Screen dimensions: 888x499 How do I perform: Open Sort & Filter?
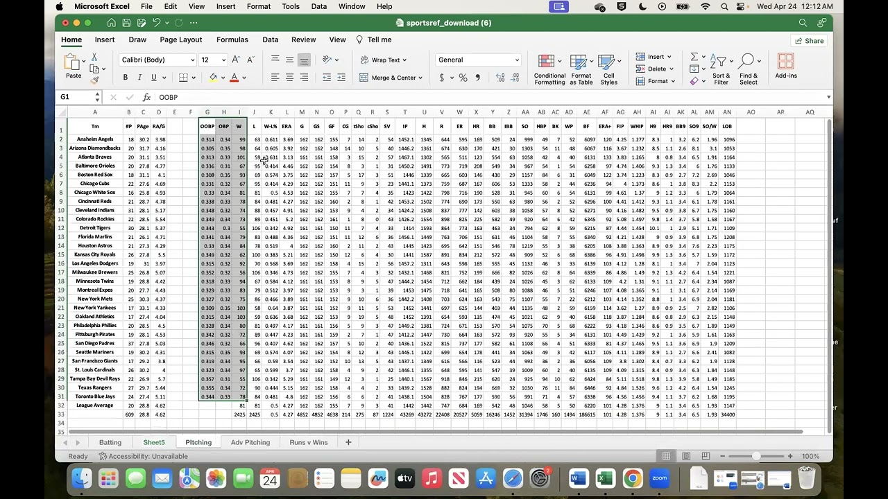click(x=721, y=70)
